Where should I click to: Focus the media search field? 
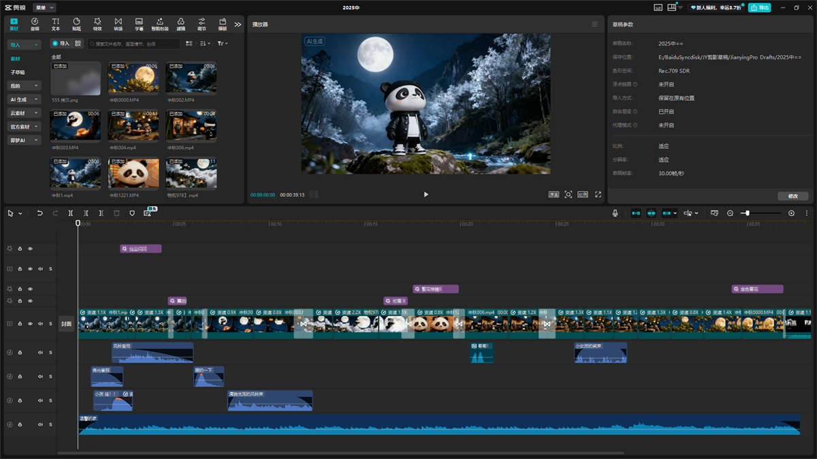(x=133, y=44)
